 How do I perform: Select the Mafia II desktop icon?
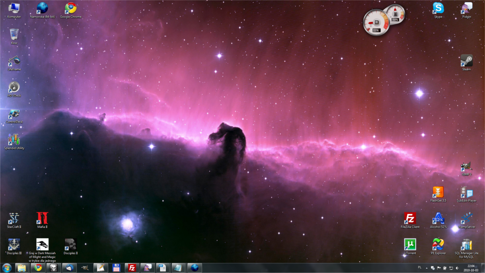coord(42,218)
